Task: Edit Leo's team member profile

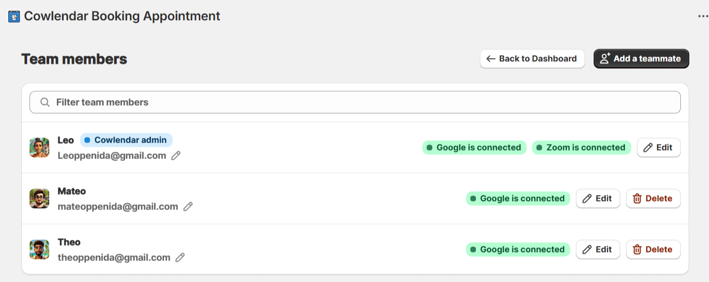Action: click(x=658, y=148)
